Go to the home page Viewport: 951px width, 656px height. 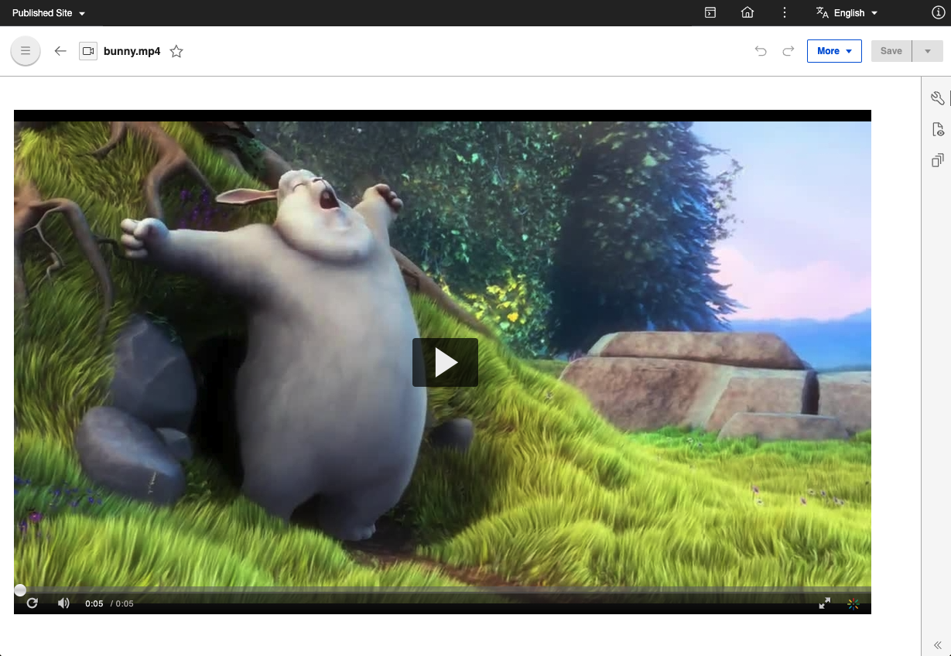(747, 13)
